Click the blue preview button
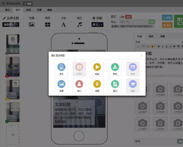 pos(167,18)
